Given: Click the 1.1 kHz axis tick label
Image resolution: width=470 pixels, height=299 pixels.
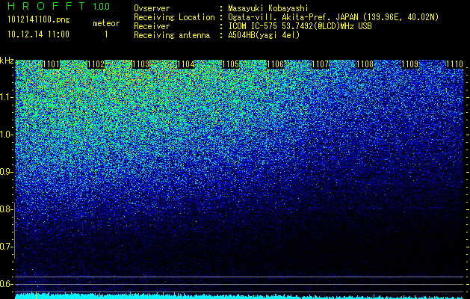Looking at the screenshot, I should (x=6, y=97).
